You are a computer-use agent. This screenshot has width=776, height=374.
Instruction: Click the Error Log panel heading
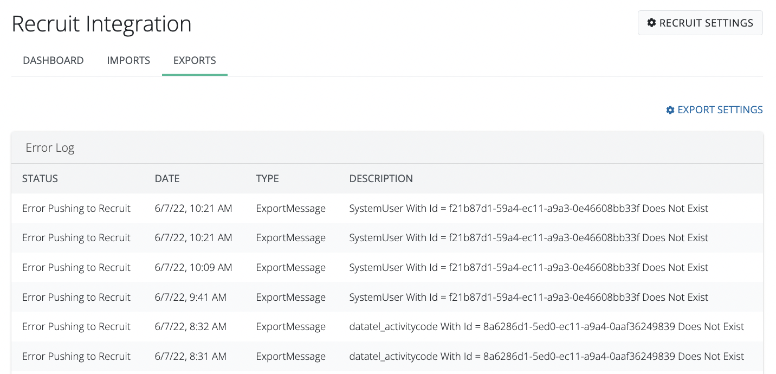(x=50, y=148)
